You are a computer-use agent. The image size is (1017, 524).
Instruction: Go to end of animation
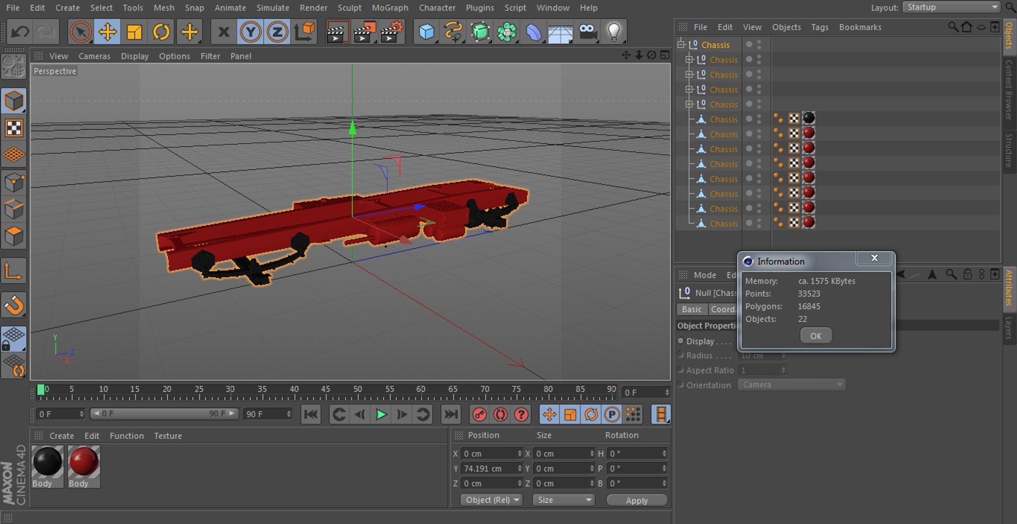tap(451, 414)
